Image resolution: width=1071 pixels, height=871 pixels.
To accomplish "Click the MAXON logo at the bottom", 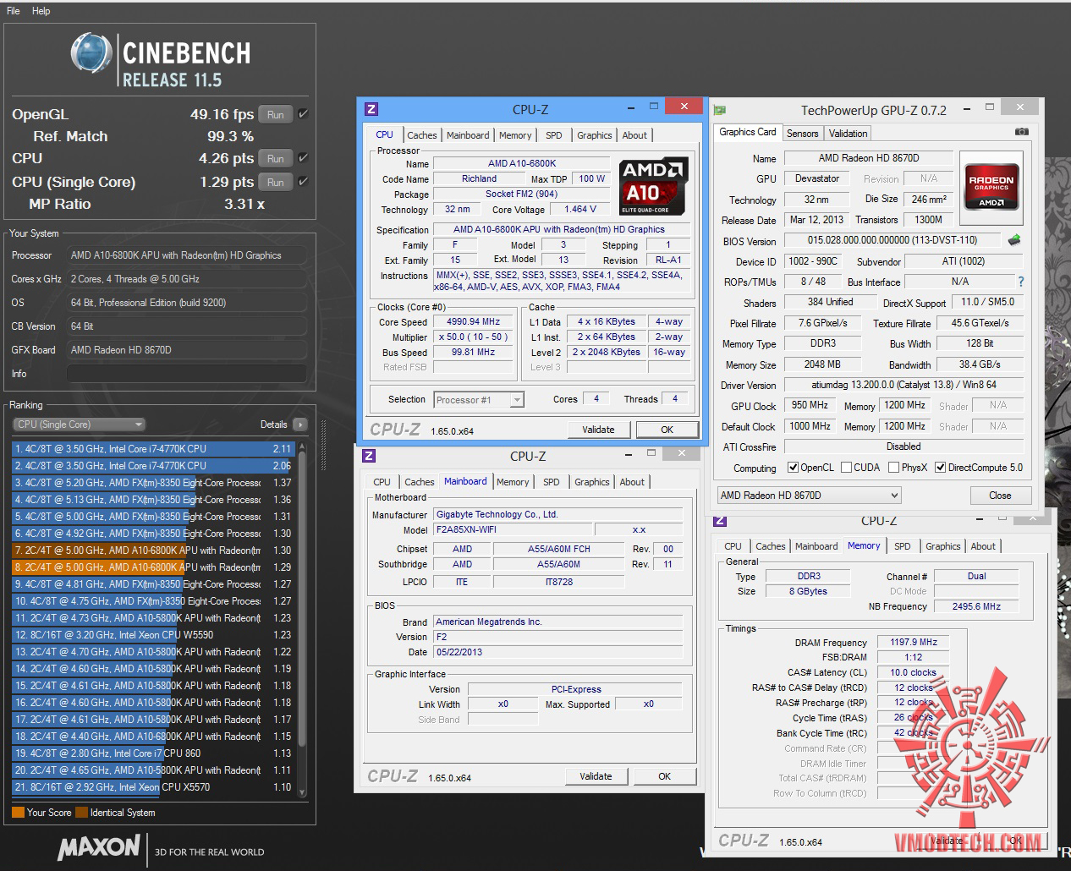I will (x=99, y=847).
